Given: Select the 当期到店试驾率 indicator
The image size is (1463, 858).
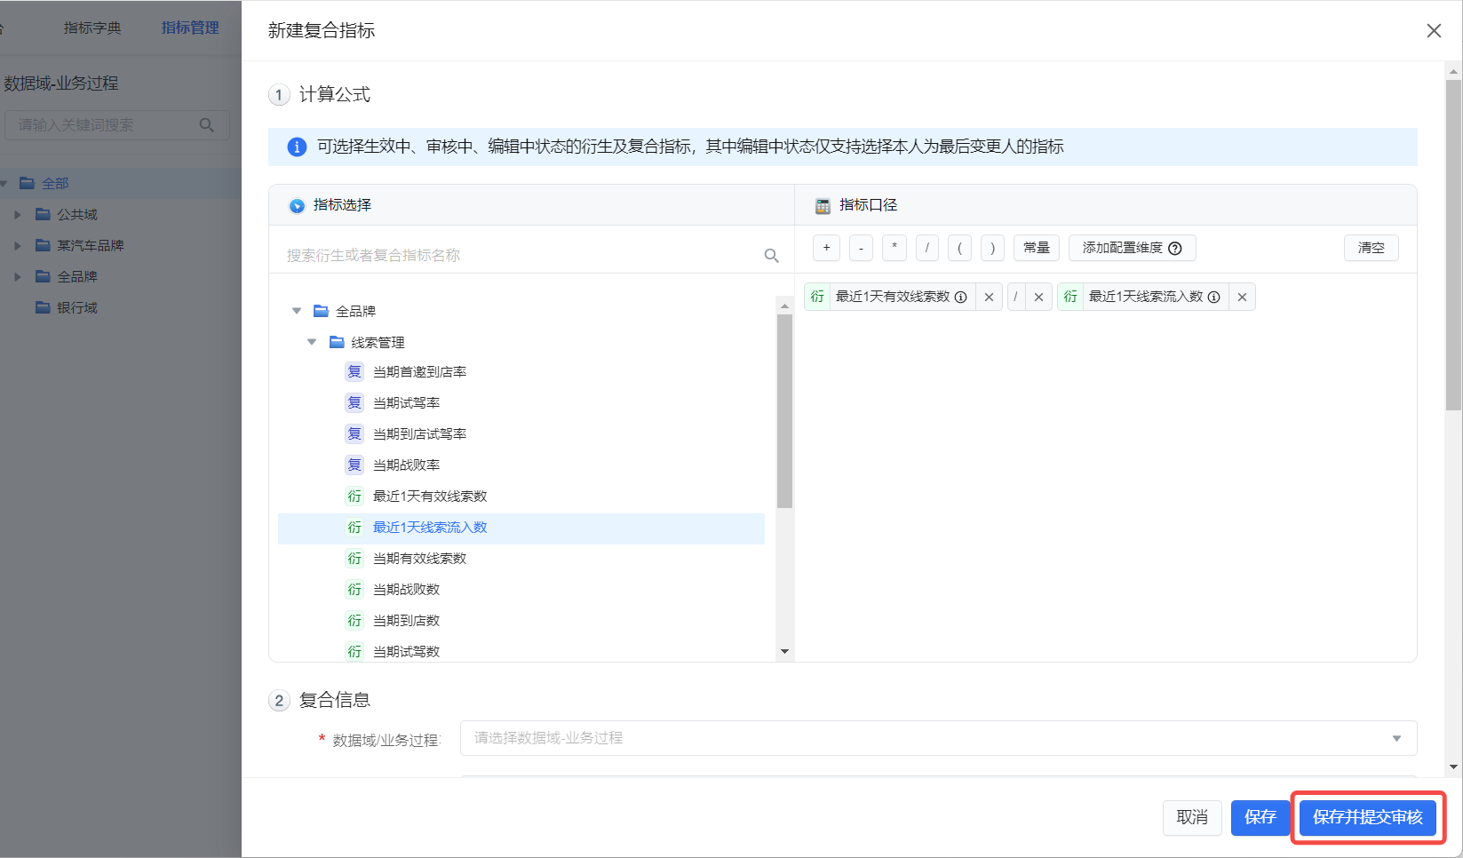Looking at the screenshot, I should click(x=419, y=434).
